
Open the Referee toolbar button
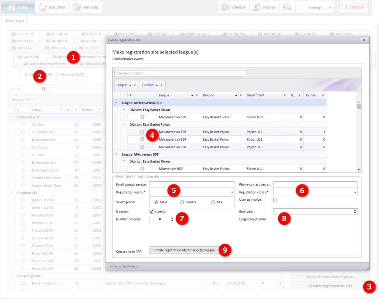click(x=264, y=7)
